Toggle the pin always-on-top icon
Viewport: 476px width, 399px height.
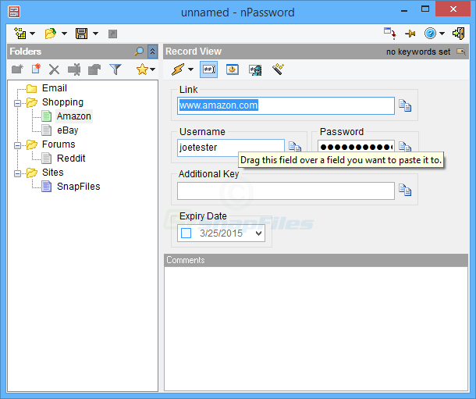click(x=410, y=34)
